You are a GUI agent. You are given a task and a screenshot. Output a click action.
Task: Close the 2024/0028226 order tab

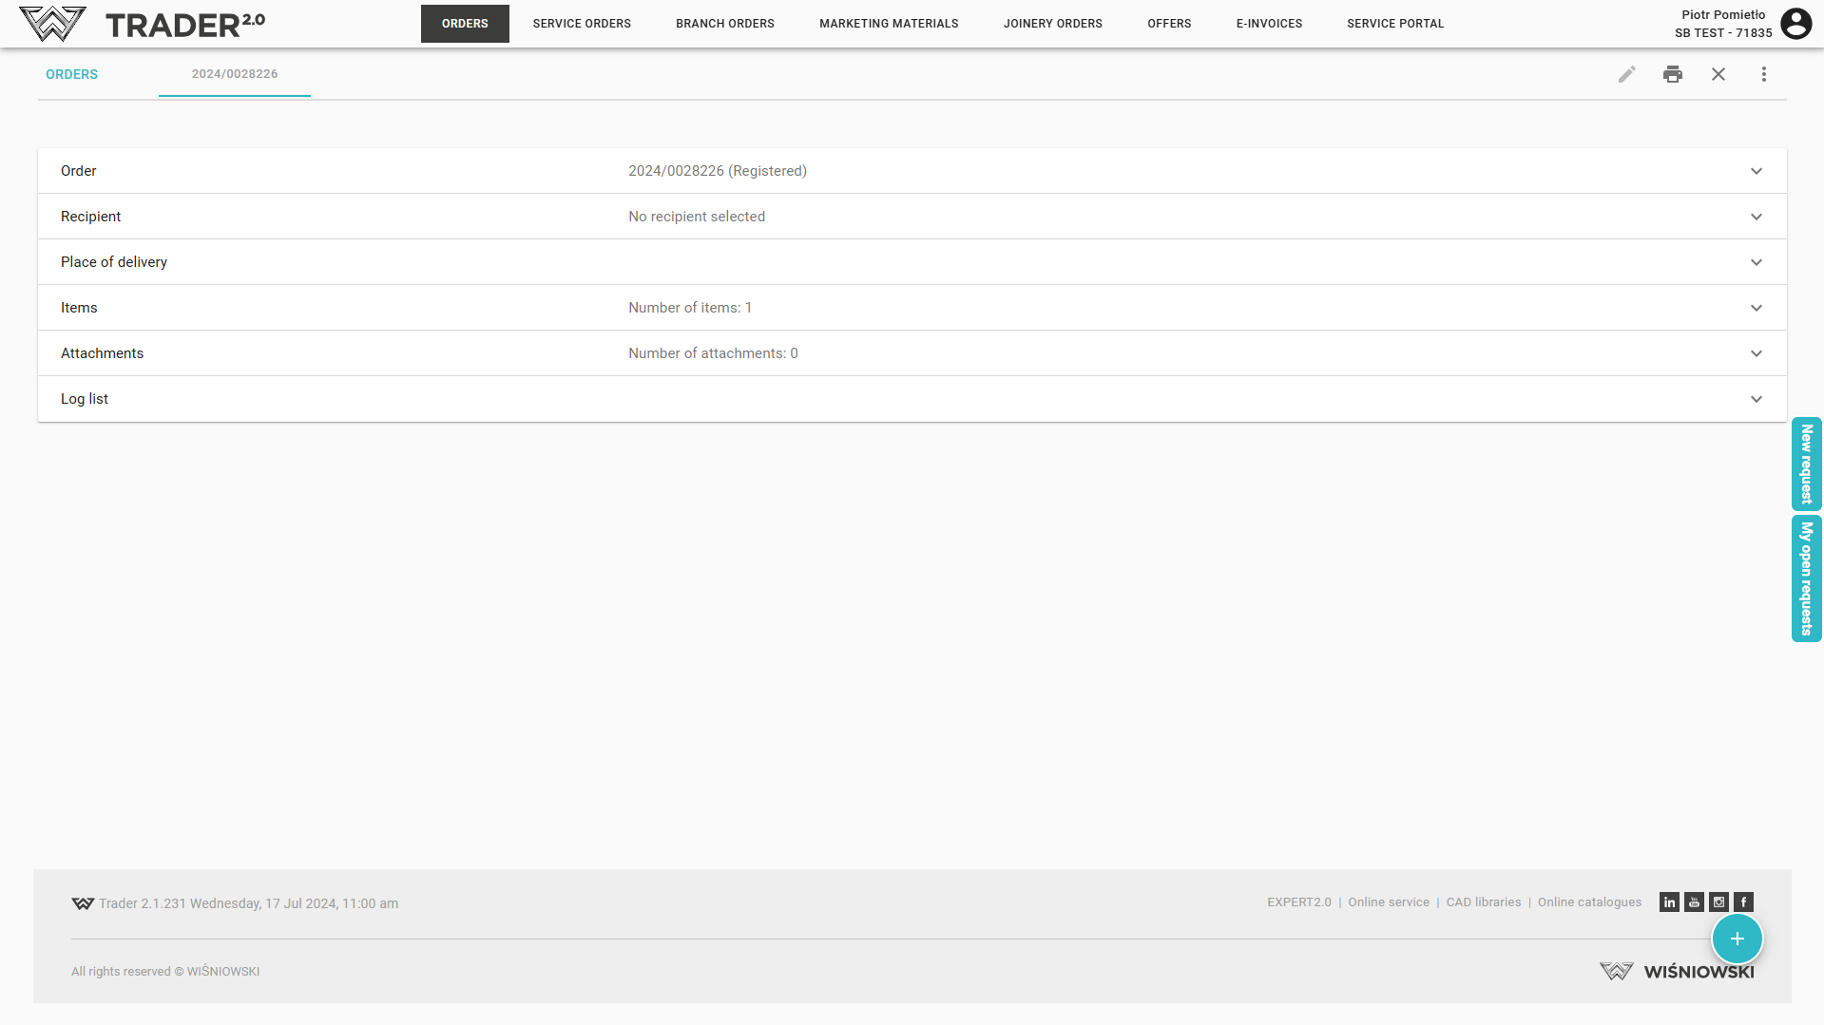(x=1718, y=74)
